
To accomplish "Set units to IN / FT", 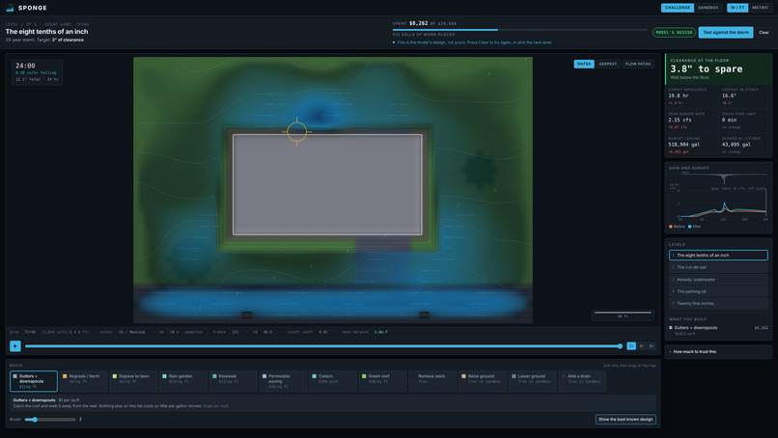I will (737, 8).
